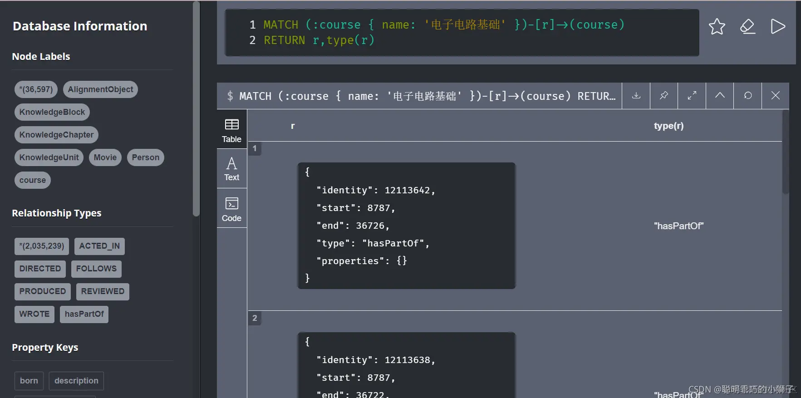Select the KnowledgeBlock node label
Screen dimensions: 801x398
pos(52,112)
